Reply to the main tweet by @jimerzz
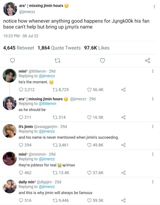 [x=12, y=61]
